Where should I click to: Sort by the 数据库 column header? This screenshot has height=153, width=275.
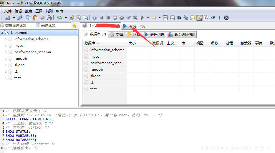click(x=105, y=43)
